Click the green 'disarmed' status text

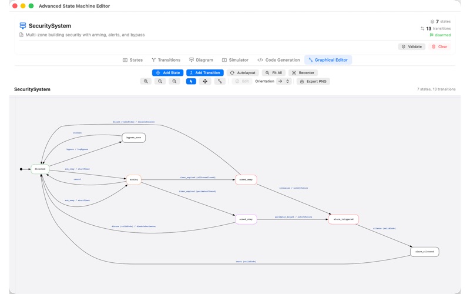[x=443, y=35]
